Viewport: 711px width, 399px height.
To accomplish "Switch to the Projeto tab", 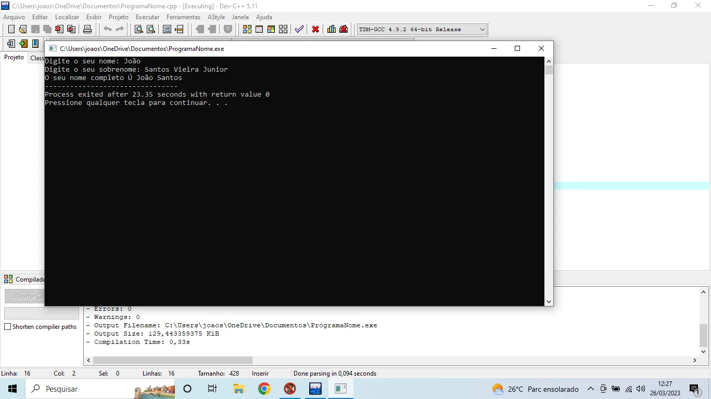I will (14, 58).
